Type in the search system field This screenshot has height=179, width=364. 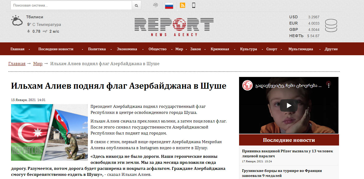71,5
